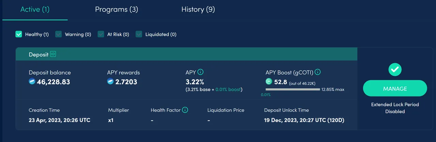Enable the Warning filter checkbox
The image size is (436, 142).
(59, 34)
